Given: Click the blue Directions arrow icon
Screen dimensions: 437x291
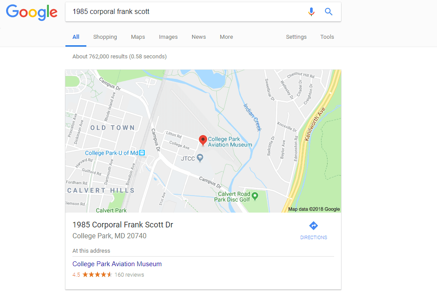Looking at the screenshot, I should click(314, 226).
